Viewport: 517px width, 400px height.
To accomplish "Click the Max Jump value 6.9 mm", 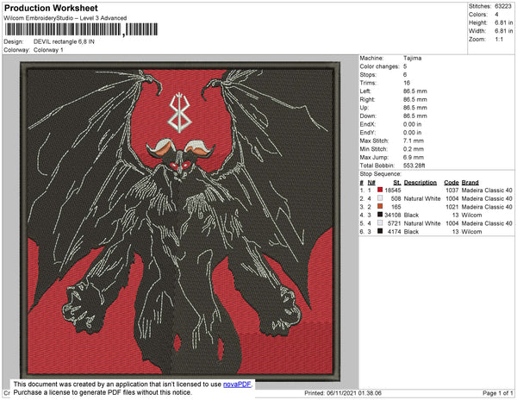I will coord(413,157).
